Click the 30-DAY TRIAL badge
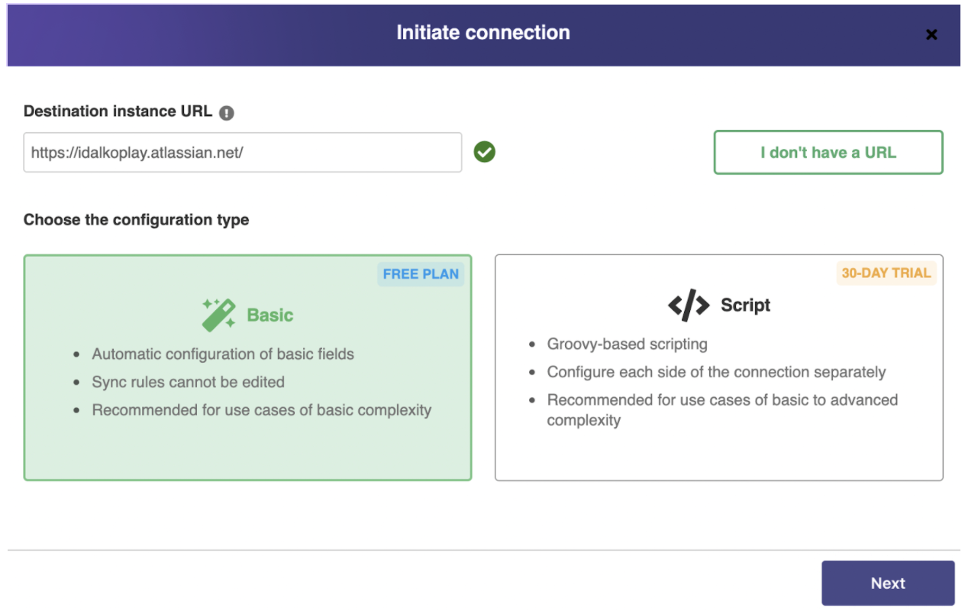The width and height of the screenshot is (965, 611). [886, 273]
